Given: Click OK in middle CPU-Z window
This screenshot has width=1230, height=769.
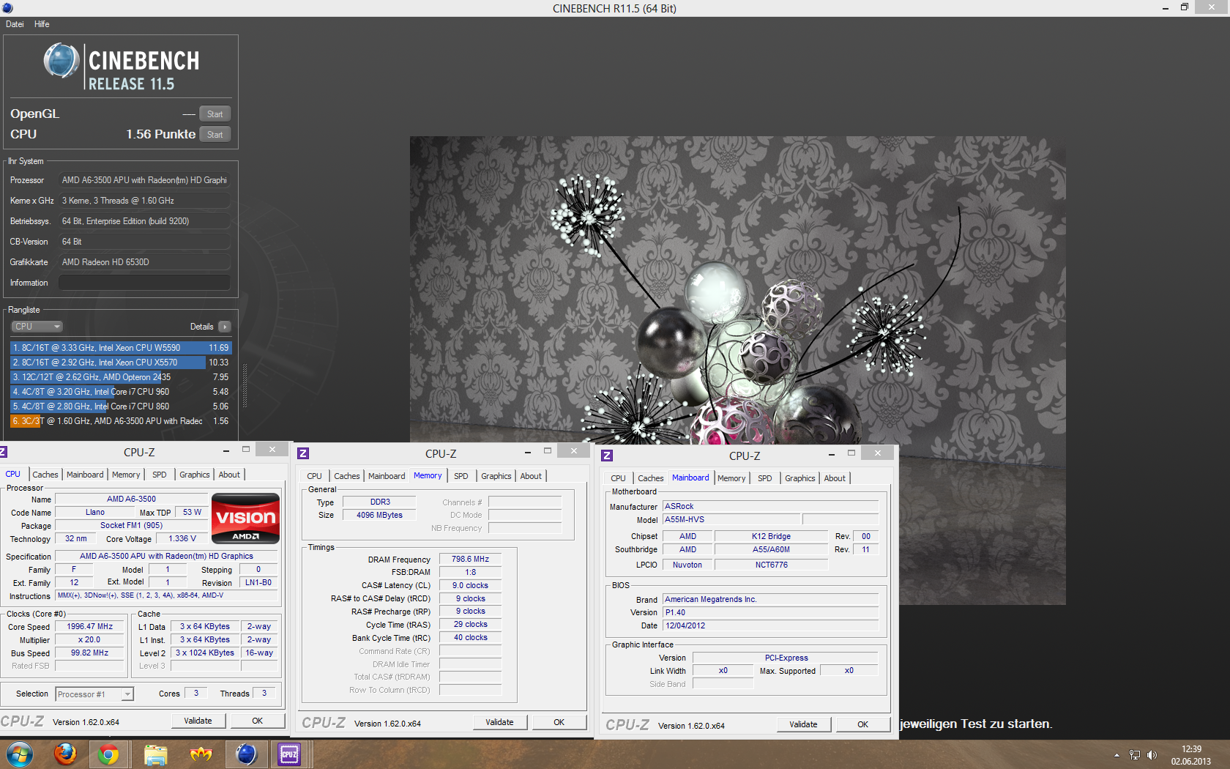Looking at the screenshot, I should pos(559,722).
